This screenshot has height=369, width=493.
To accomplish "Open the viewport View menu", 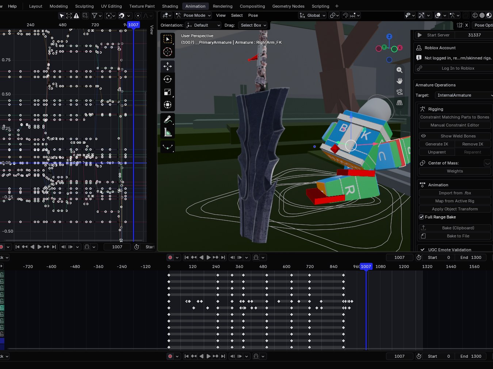I will point(221,15).
